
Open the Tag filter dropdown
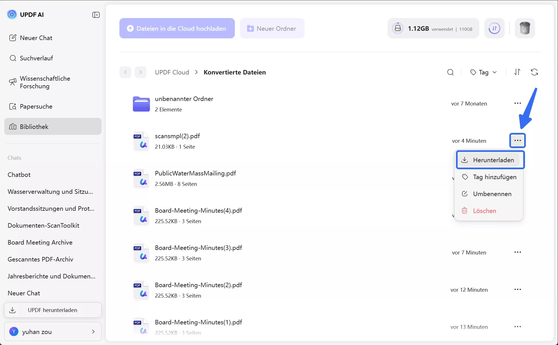pos(483,72)
